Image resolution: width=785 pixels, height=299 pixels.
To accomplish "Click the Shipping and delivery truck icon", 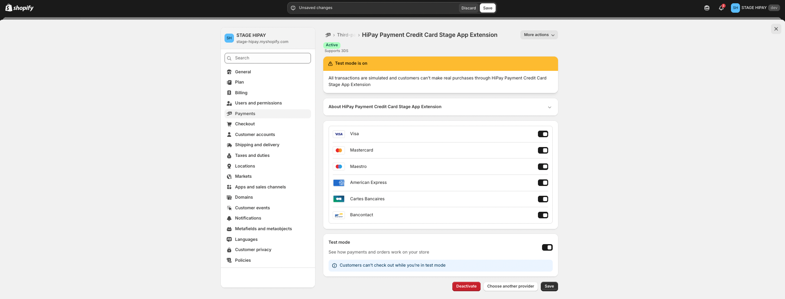I will (229, 145).
